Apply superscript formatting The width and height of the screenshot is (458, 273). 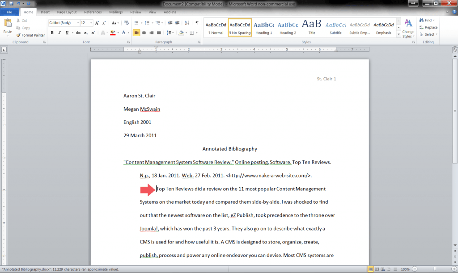coord(93,33)
